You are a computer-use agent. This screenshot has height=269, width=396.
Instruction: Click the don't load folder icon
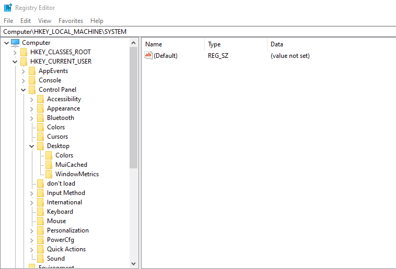[40, 184]
